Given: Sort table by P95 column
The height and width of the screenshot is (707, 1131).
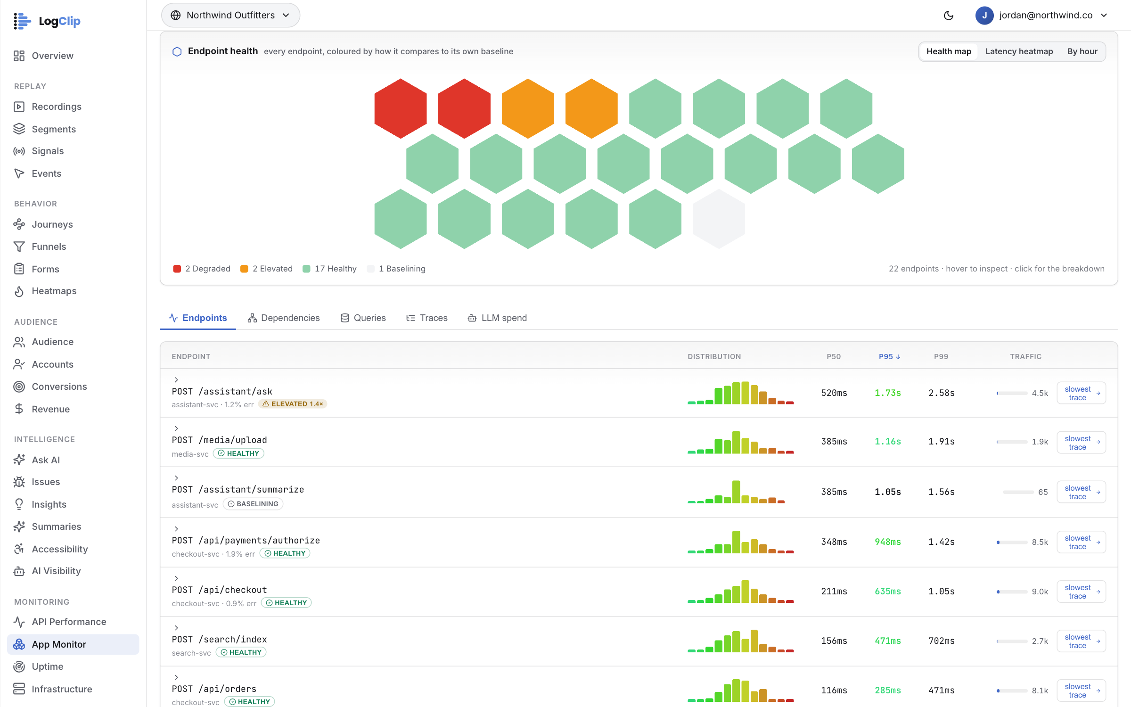Looking at the screenshot, I should [x=889, y=357].
